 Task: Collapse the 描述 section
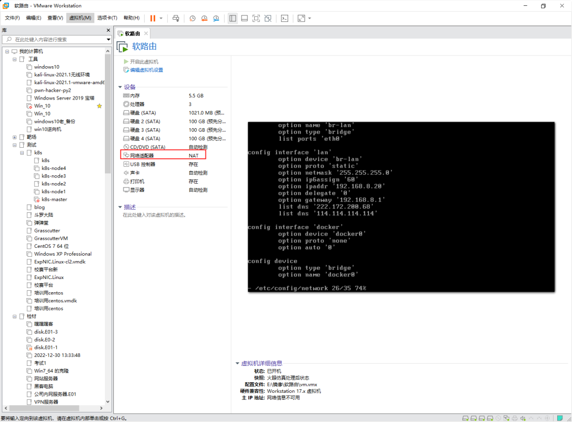[120, 207]
